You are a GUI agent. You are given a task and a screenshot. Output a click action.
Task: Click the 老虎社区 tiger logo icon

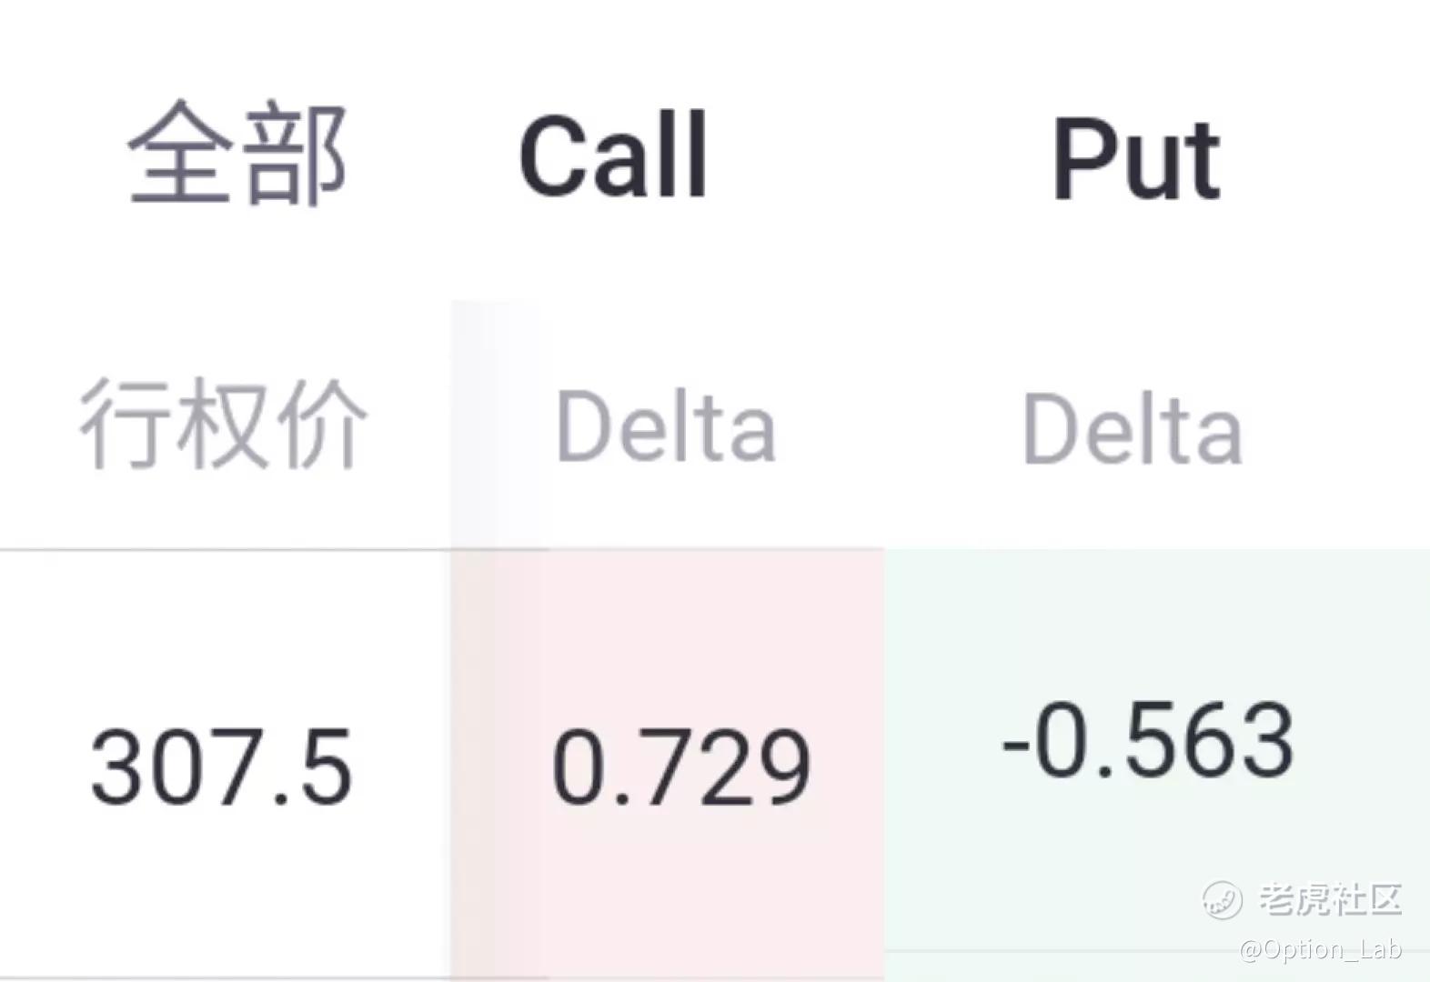(x=1222, y=900)
